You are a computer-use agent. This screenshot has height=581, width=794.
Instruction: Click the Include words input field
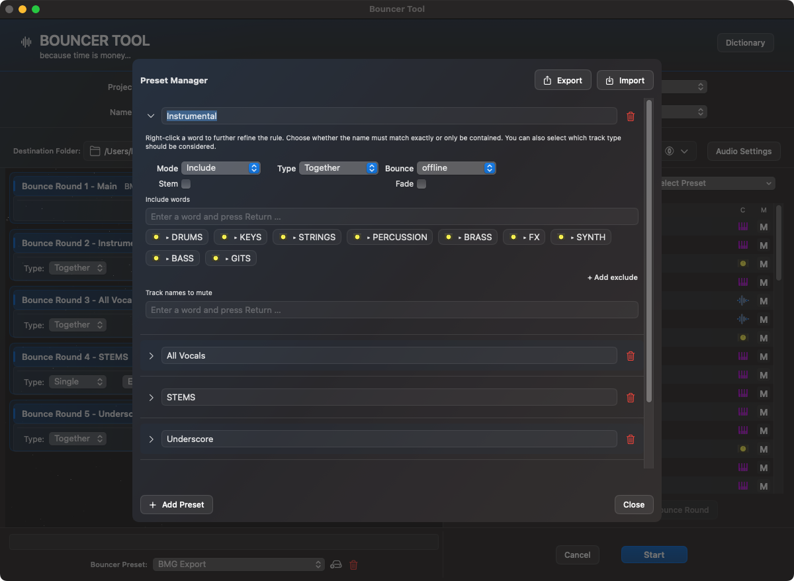[x=392, y=217]
